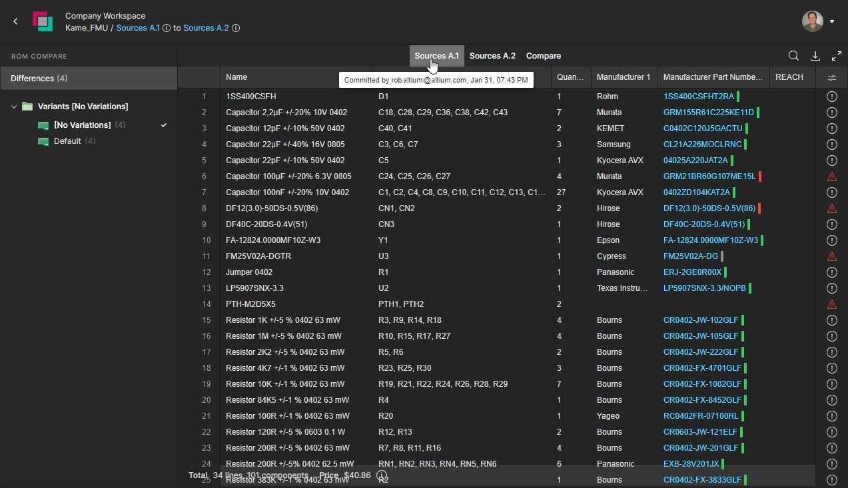Collapse the Variants tree node
The height and width of the screenshot is (488, 848).
pyautogui.click(x=14, y=107)
